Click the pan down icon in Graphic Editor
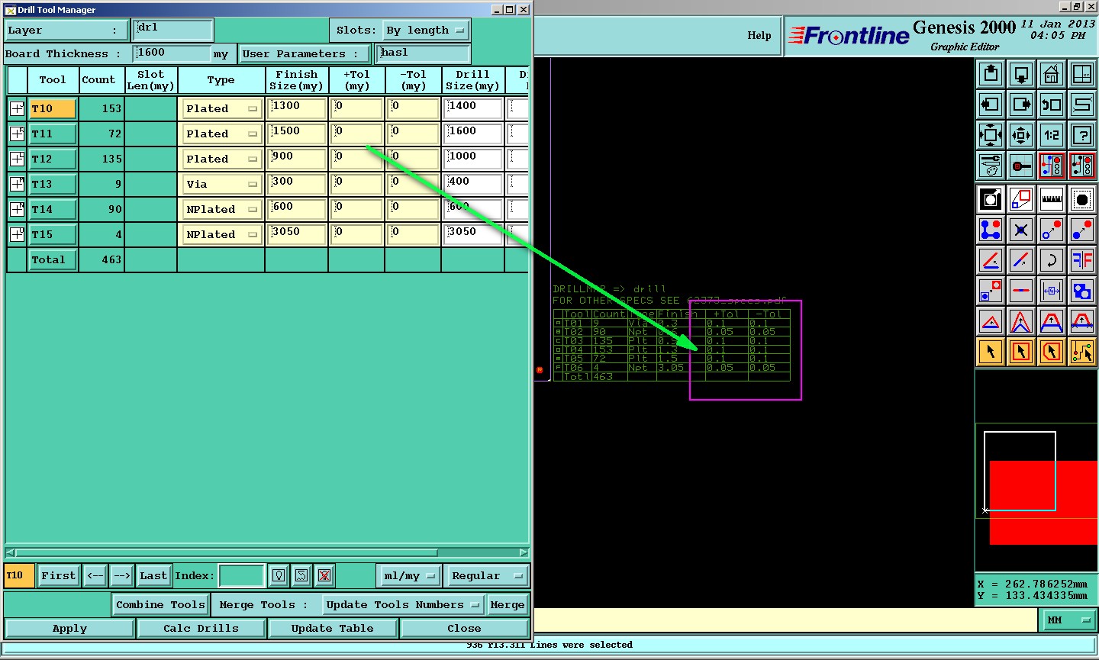 1021,74
